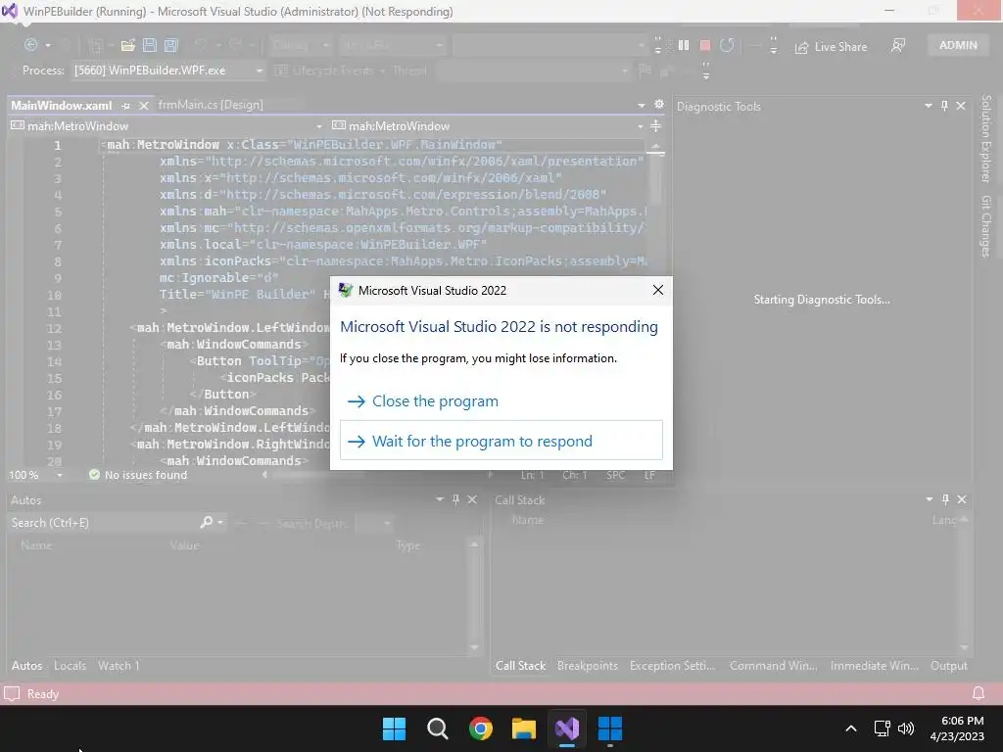The width and height of the screenshot is (1003, 752).
Task: Switch to the Immediate Window tab
Action: [x=875, y=666]
